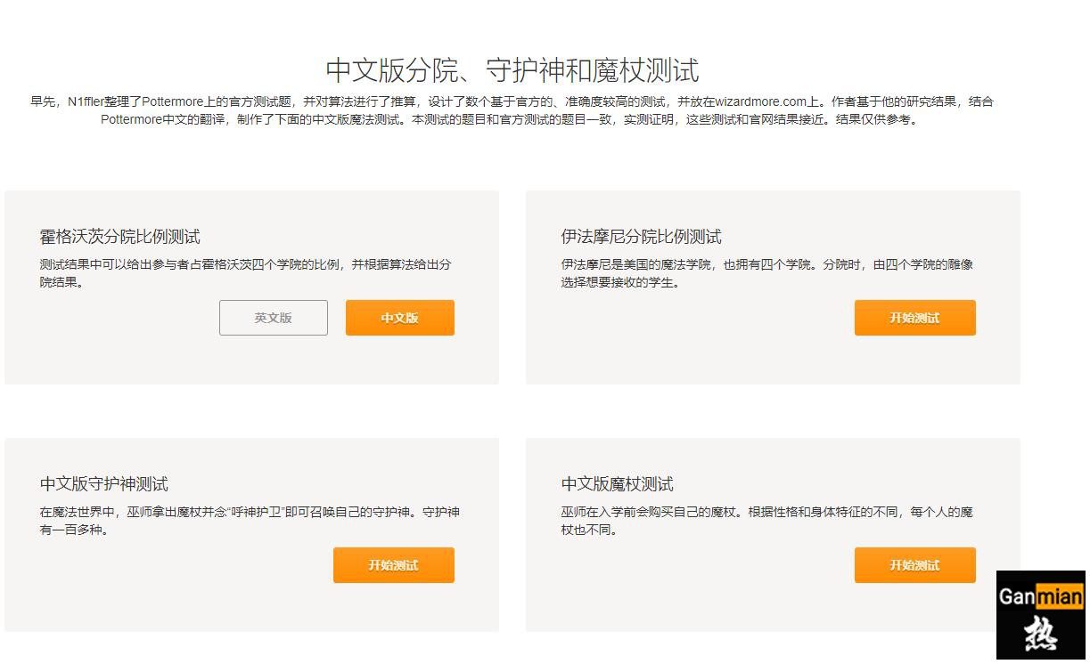Click the 英文版 button for Hogwarts test
Screen dimensions: 1090x664
[x=274, y=318]
